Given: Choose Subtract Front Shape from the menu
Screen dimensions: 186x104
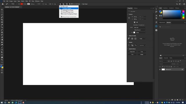Looking at the screenshot, I should pos(69,10).
